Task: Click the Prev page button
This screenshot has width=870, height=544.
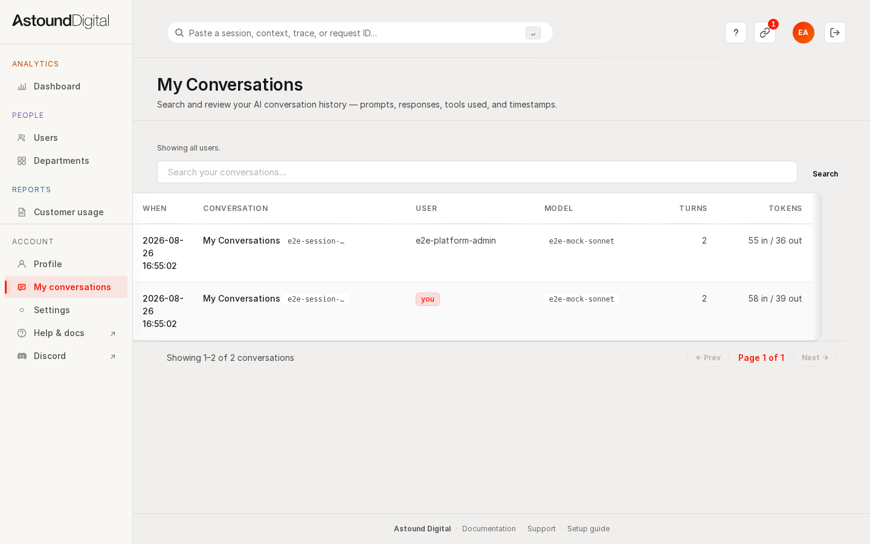Action: [708, 358]
